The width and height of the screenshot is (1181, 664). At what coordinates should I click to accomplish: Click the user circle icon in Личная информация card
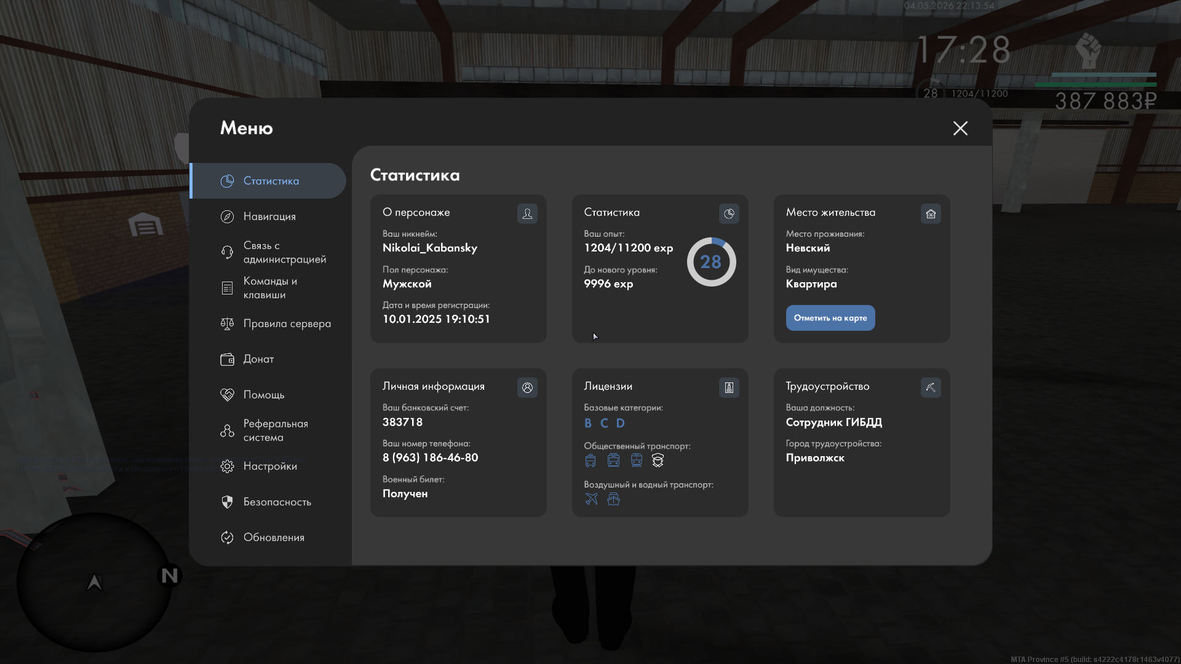(x=527, y=387)
